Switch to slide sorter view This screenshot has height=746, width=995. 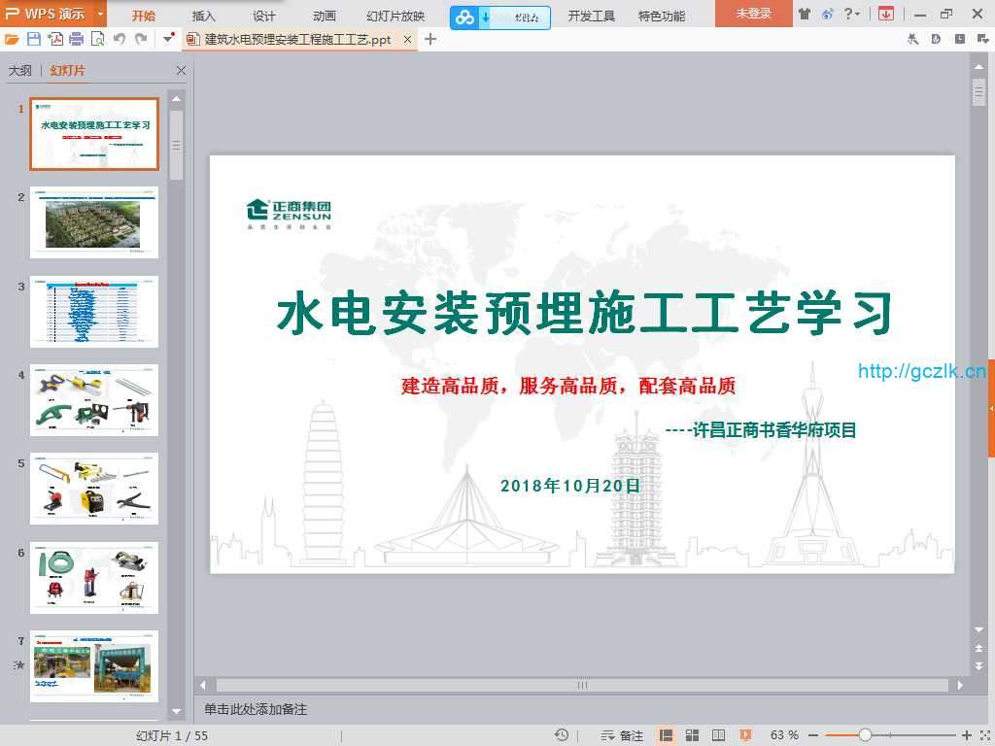(693, 735)
